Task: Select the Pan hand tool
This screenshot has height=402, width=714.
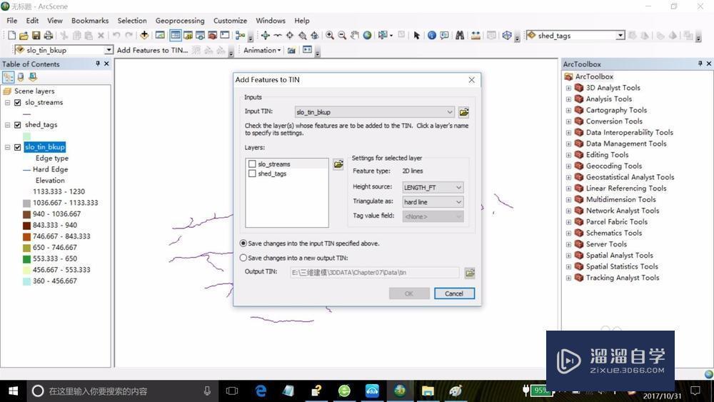Action: [355, 35]
